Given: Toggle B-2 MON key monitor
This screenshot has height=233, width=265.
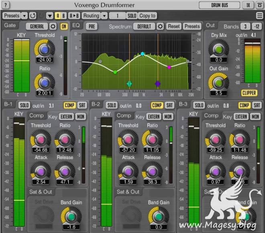Looking at the screenshot, I should pyautogui.click(x=168, y=117).
